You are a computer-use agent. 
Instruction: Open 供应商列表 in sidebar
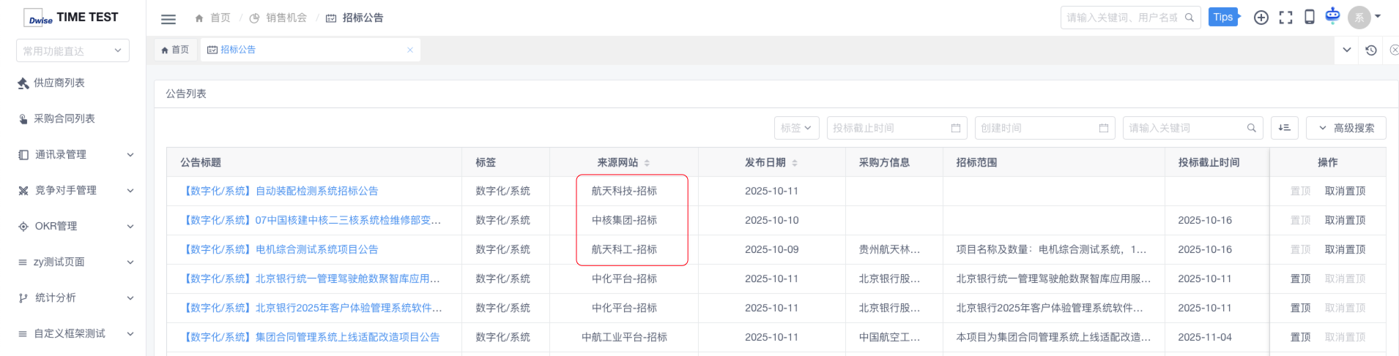click(x=59, y=83)
